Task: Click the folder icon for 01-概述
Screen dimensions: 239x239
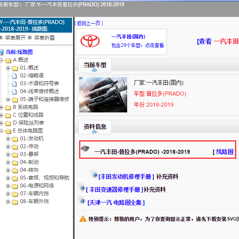Action: click(x=15, y=68)
